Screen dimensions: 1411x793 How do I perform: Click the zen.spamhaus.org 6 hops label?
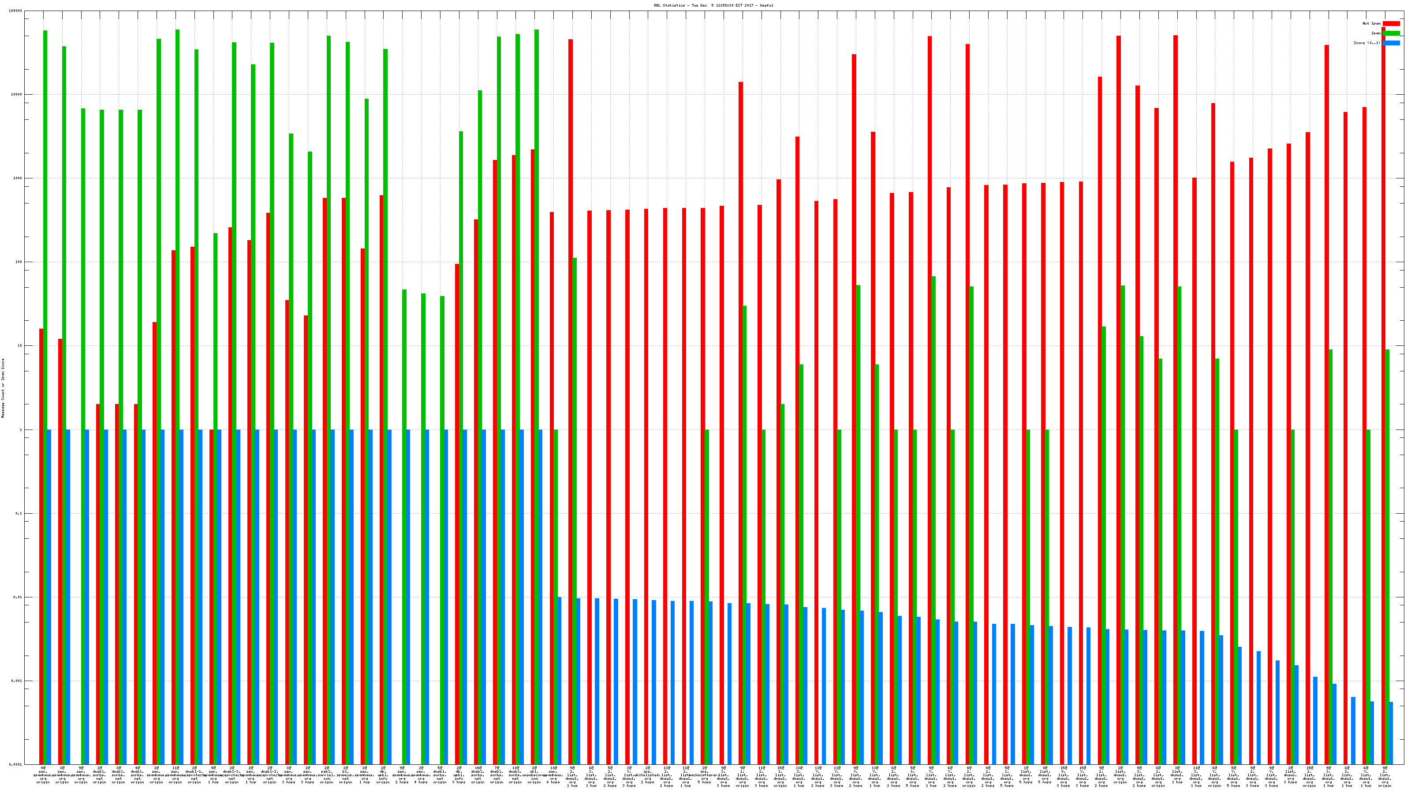pos(553,775)
